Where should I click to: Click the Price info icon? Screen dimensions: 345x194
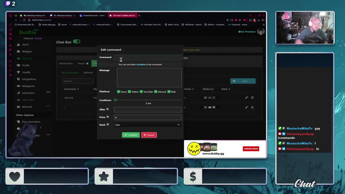[x=108, y=117]
